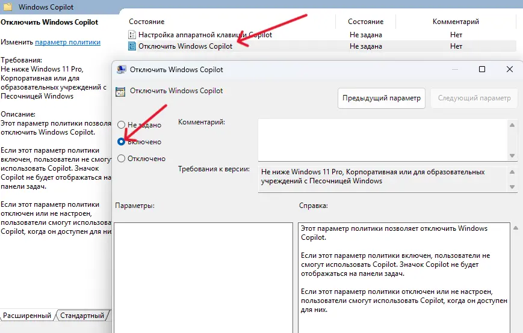
Task: Click the 'Следующий параметр' button
Action: [474, 98]
